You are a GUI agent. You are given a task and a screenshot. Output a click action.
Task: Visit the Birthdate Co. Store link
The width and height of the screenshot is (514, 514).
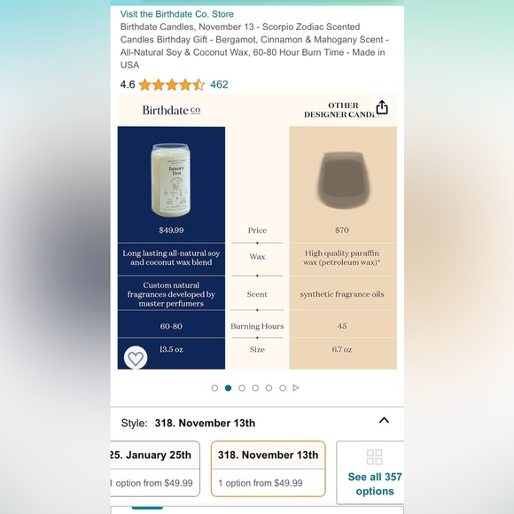[x=176, y=14]
